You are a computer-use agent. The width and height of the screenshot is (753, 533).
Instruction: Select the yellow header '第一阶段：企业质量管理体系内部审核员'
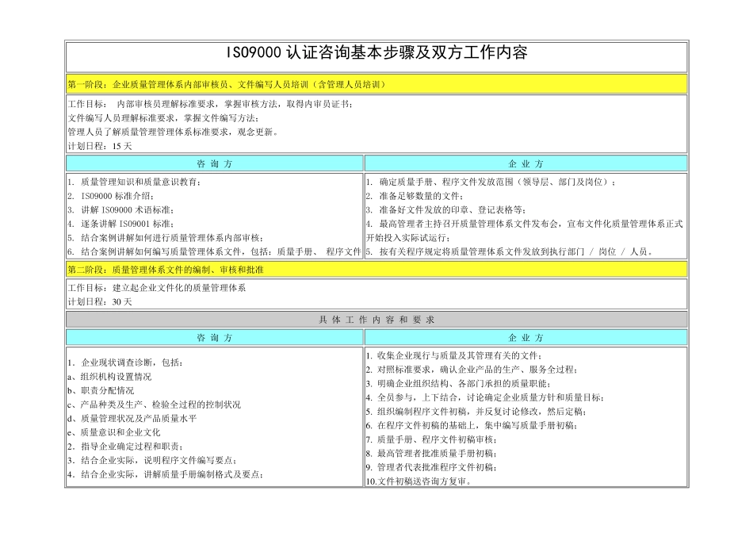(x=376, y=84)
